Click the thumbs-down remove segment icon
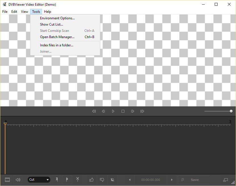 [102, 180]
